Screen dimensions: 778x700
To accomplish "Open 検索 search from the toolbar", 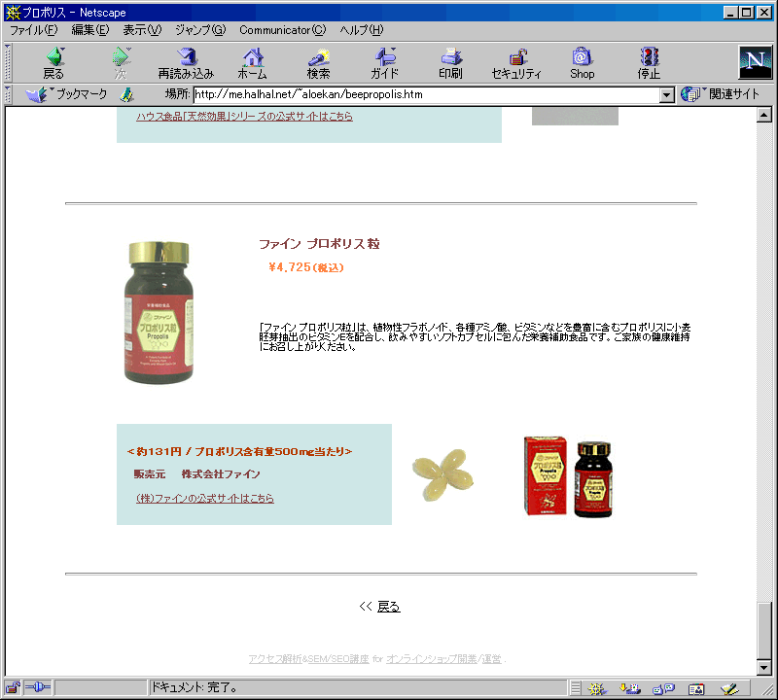I will point(319,63).
